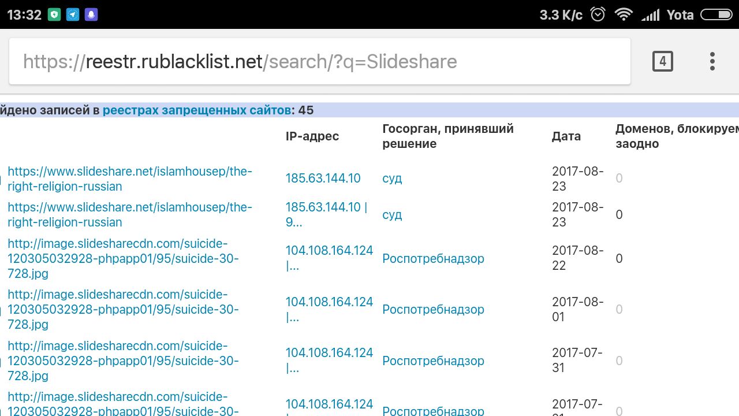This screenshot has height=416, width=739.
Task: Focus the URL address bar
Action: coord(320,61)
